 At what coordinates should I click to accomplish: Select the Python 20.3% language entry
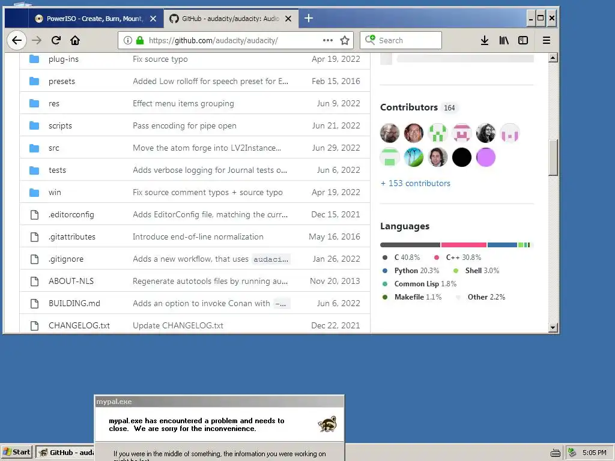[411, 271]
